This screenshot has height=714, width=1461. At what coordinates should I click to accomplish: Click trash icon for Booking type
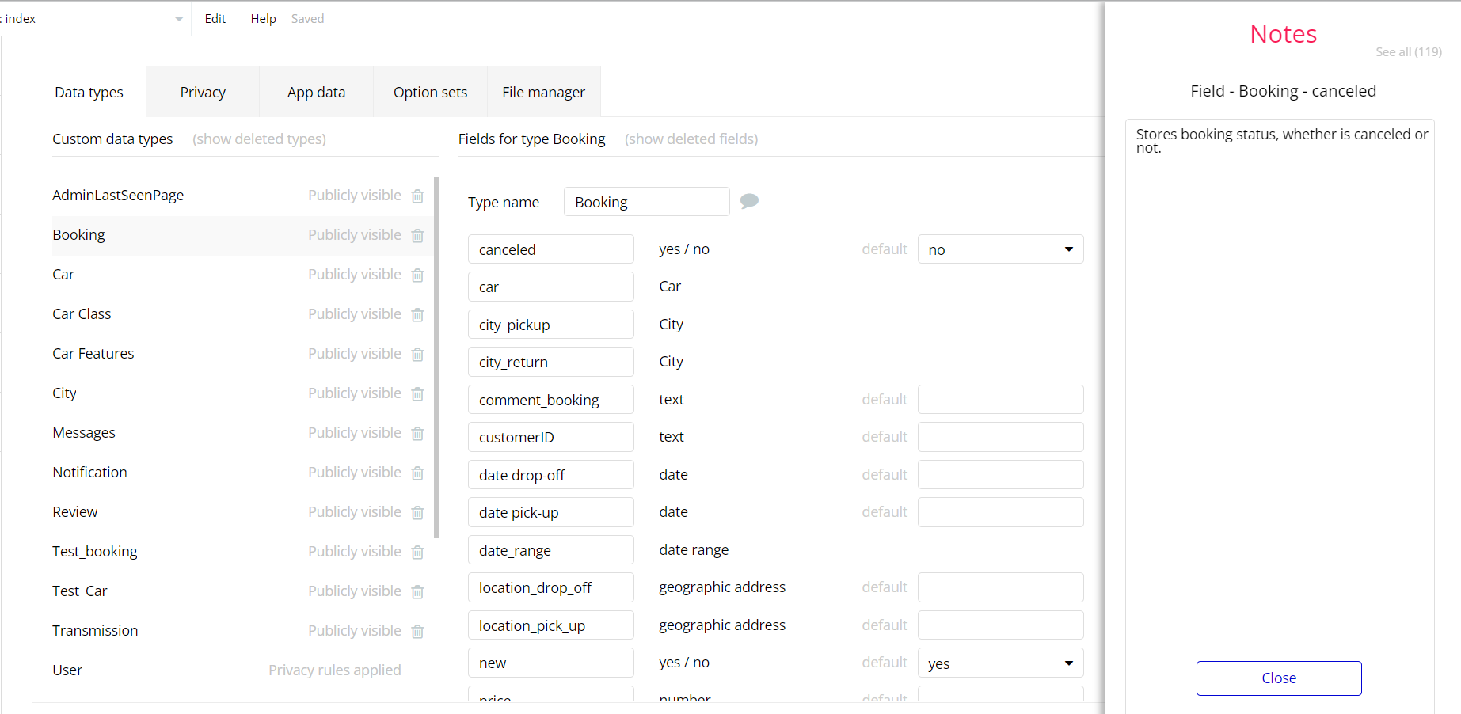418,235
